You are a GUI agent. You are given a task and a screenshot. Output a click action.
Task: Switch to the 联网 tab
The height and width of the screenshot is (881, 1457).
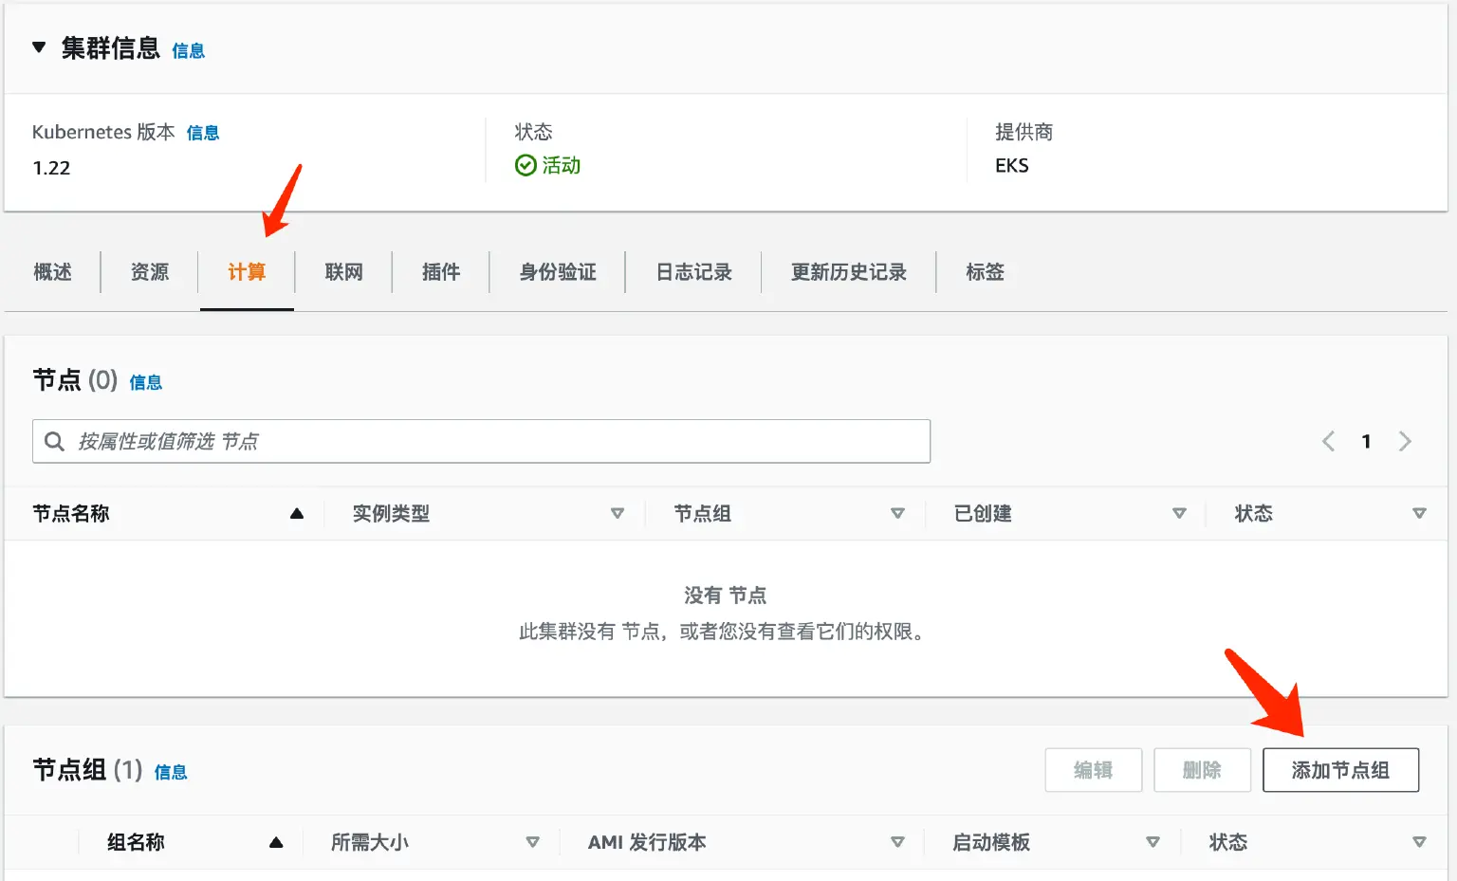coord(343,272)
